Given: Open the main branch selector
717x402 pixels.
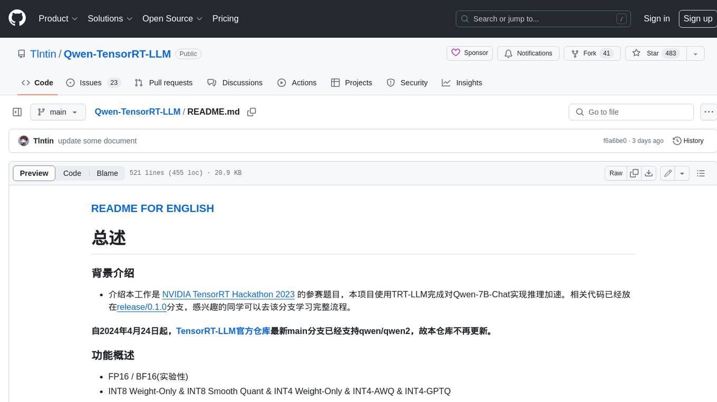Looking at the screenshot, I should (58, 112).
